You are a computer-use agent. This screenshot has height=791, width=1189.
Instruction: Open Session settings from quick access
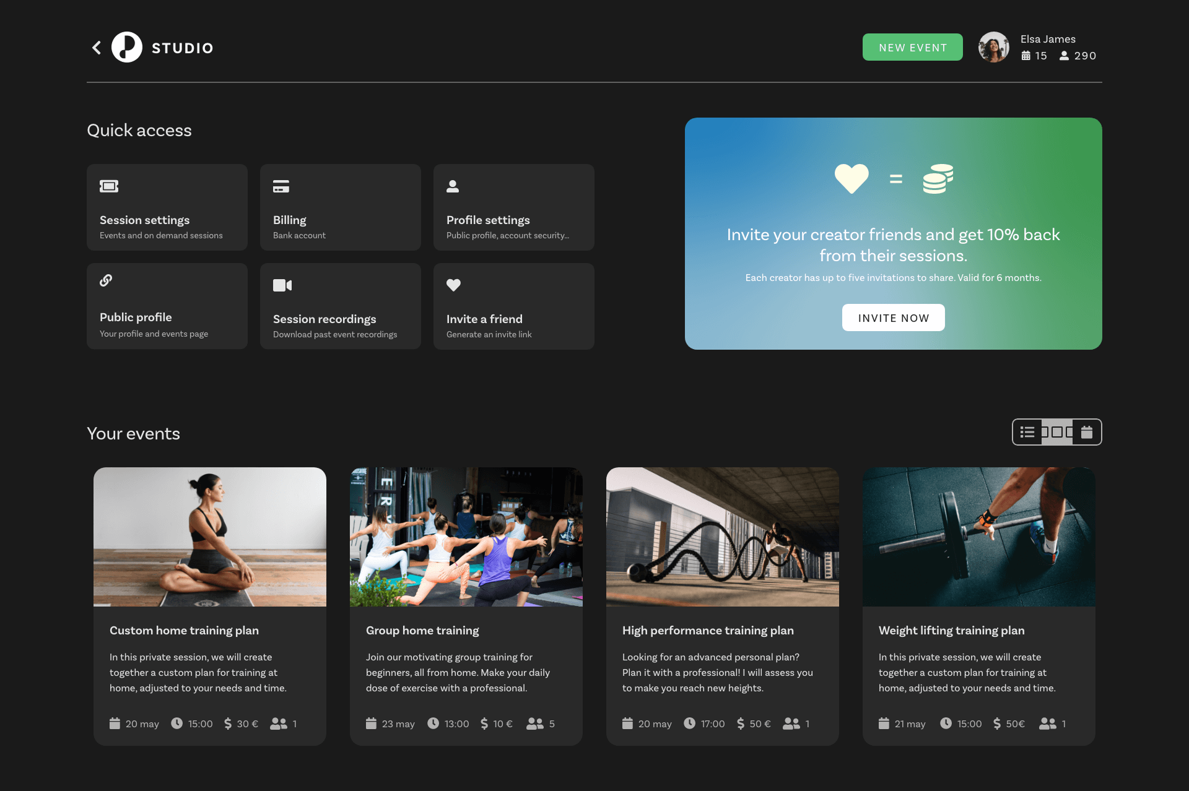pyautogui.click(x=167, y=207)
